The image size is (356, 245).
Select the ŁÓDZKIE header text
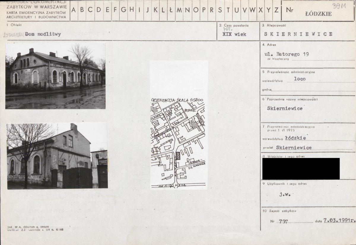click(318, 14)
